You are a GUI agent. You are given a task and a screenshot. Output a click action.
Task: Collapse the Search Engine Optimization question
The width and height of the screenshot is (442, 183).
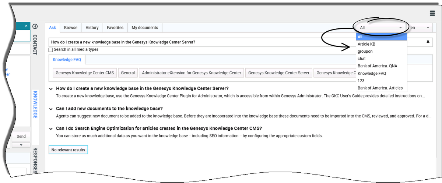coord(51,129)
